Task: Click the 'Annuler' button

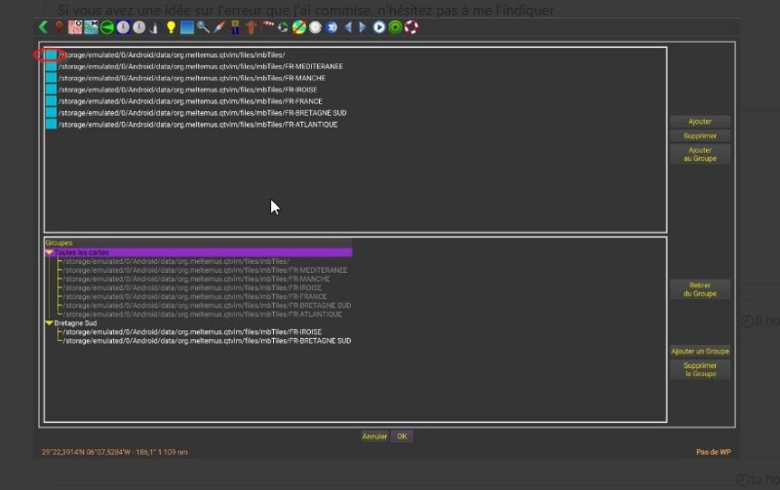Action: click(374, 436)
